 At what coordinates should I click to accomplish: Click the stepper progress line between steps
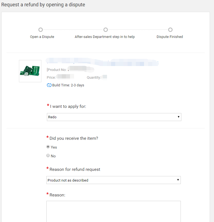coord(73,30)
